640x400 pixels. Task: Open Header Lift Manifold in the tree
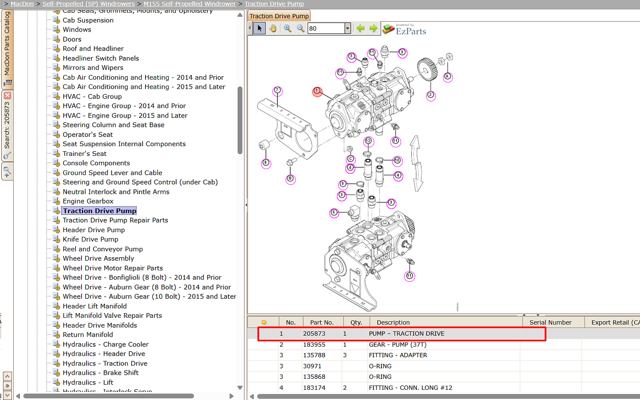pyautogui.click(x=95, y=306)
